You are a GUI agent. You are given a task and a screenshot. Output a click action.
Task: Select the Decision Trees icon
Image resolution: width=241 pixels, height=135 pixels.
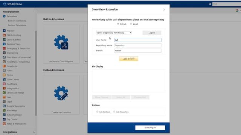pos(4,44)
